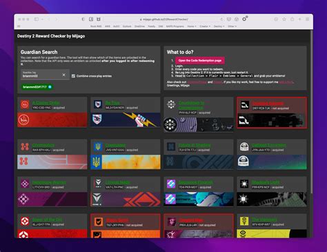The height and width of the screenshot is (252, 327).
Task: Click small emblem icon beside code D97-YCX-7JK
Action: coord(245,105)
